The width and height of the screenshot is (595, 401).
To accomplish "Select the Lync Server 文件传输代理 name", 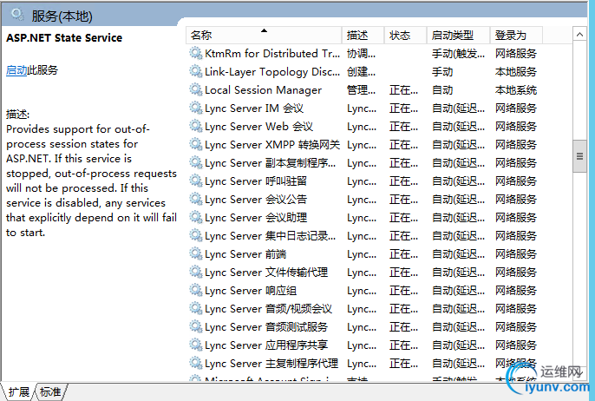I will click(266, 273).
